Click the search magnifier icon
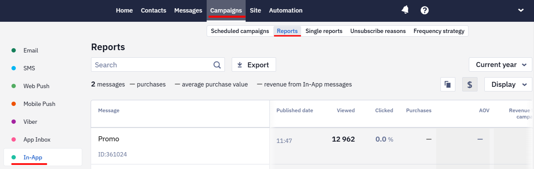Viewport: 534px width, 169px height. [217, 65]
